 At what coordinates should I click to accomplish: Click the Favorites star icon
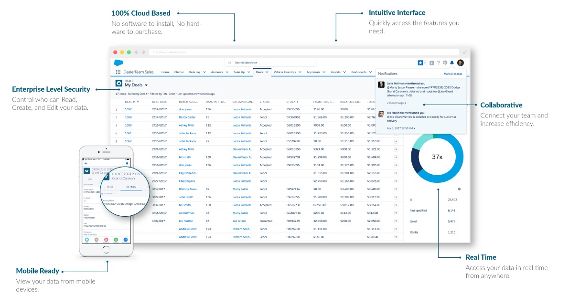pos(420,63)
